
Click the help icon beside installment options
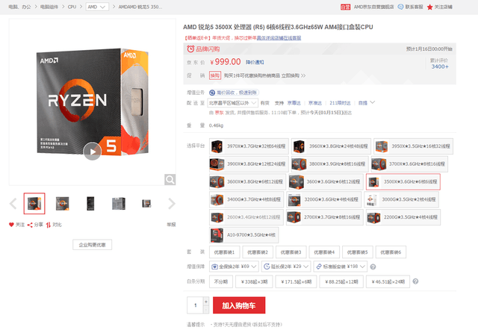coord(415,281)
